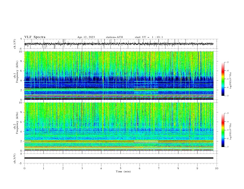Select the date "Apr. 12, 2023"
Screen dimensions: 244x189
pyautogui.click(x=86, y=37)
